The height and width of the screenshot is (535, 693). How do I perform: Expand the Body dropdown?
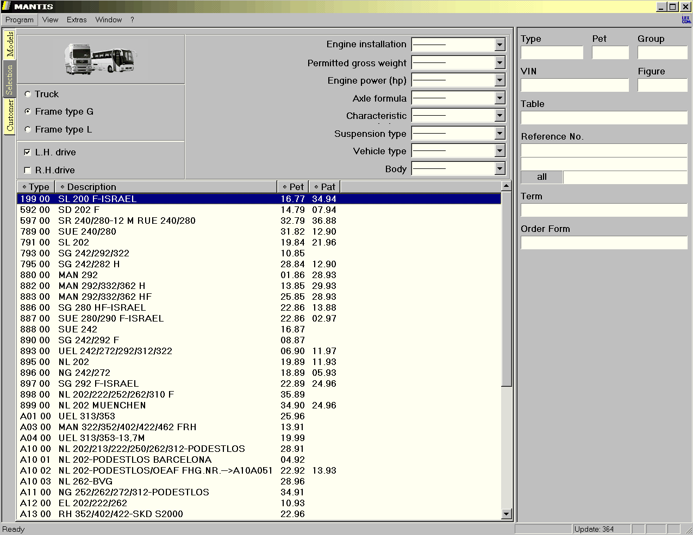[500, 169]
